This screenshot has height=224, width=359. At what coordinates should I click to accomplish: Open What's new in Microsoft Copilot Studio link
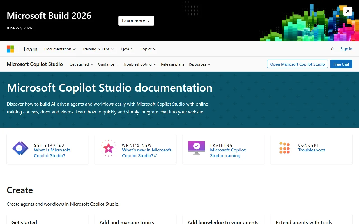tap(147, 153)
